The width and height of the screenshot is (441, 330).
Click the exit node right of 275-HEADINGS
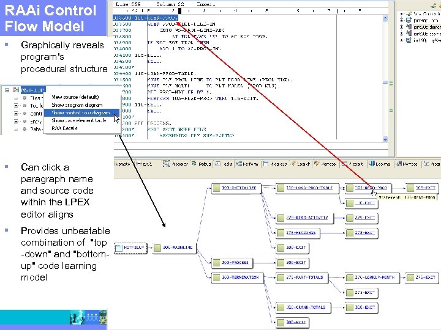pos(361,233)
